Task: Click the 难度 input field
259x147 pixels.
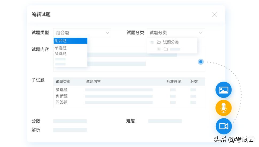Action: pos(165,121)
